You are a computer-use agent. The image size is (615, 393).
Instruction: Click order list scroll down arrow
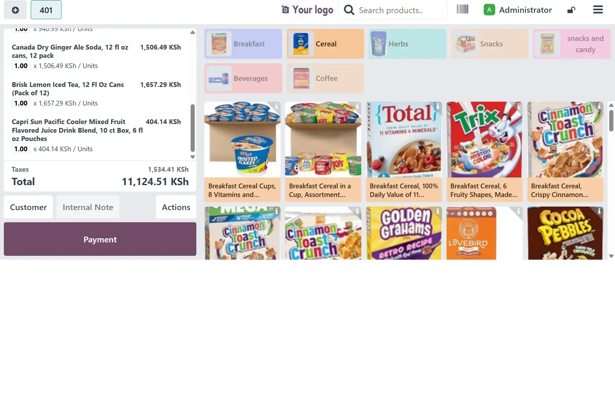pos(193,157)
